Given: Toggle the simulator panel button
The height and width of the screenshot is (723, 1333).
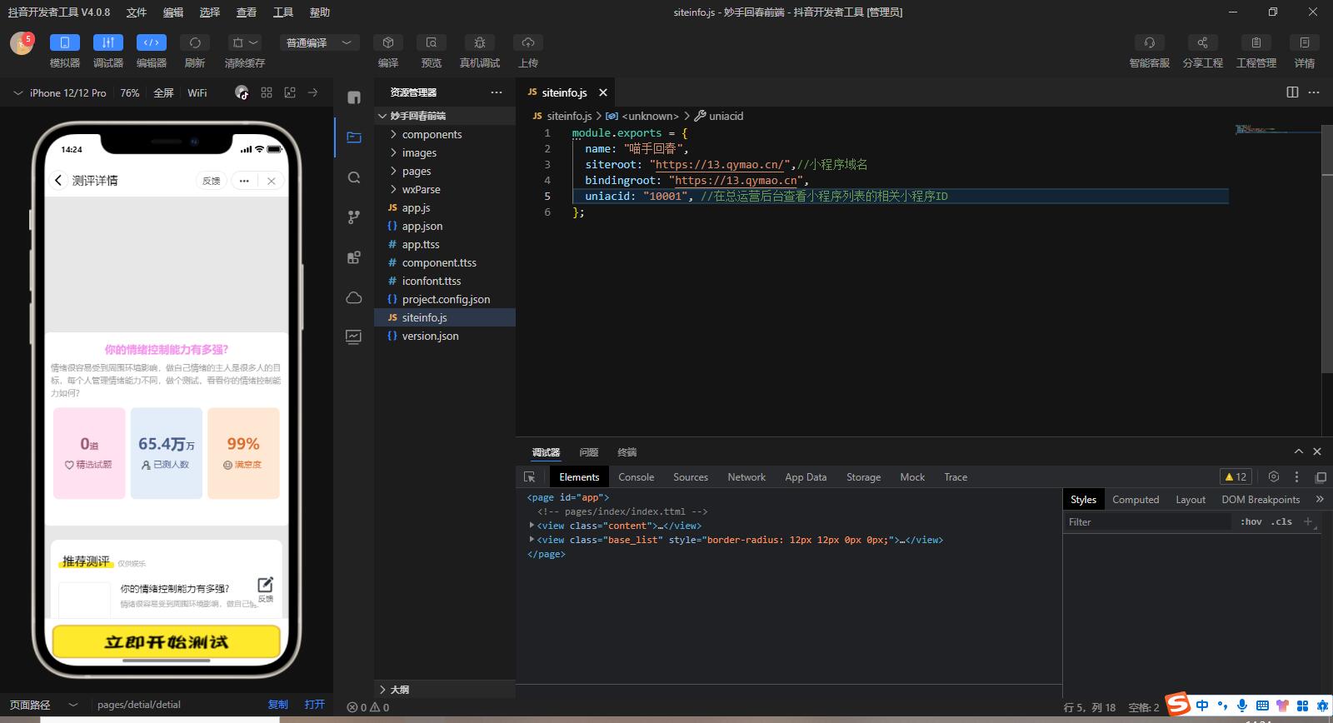Looking at the screenshot, I should pyautogui.click(x=64, y=42).
